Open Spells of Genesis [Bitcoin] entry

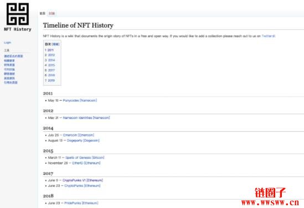[x=85, y=158]
